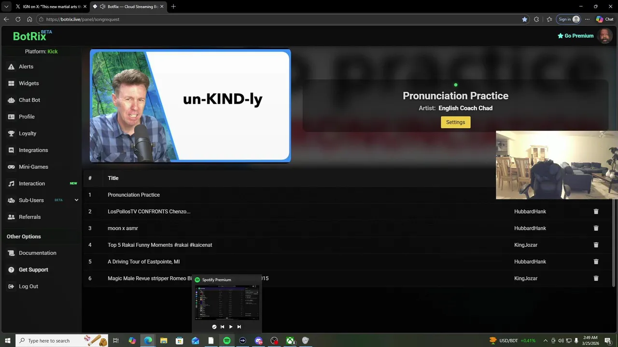Click Go Premium
Screen dimensions: 618x347
(x=576, y=36)
